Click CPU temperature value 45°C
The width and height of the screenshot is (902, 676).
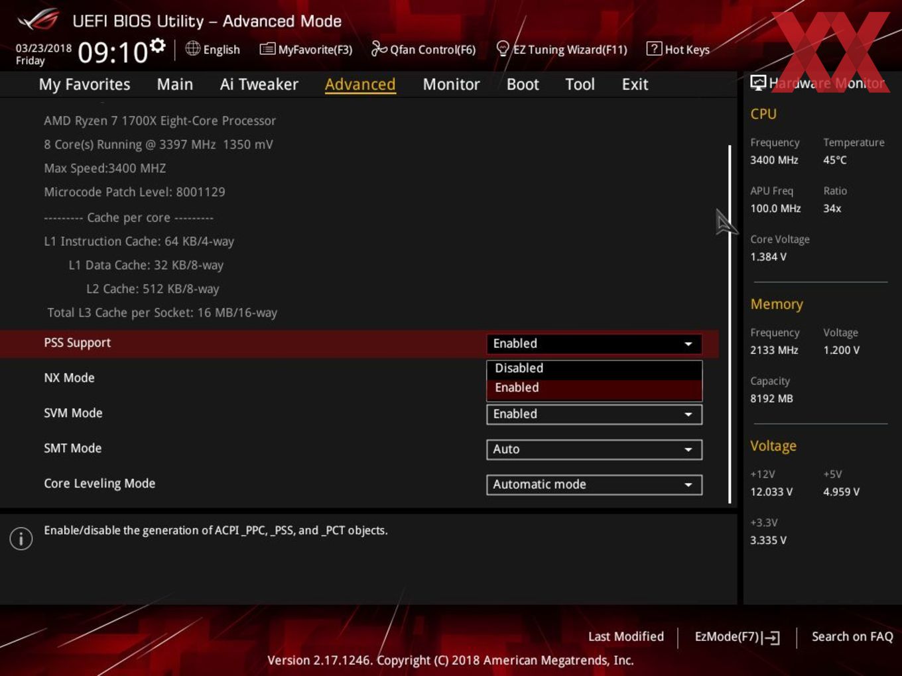click(x=834, y=160)
